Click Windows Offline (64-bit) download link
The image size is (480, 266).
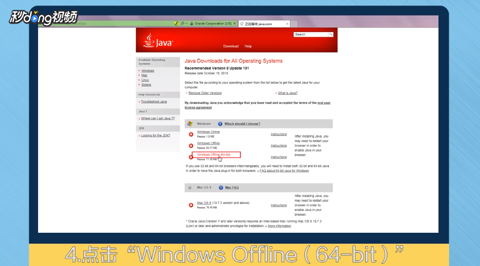coord(214,155)
